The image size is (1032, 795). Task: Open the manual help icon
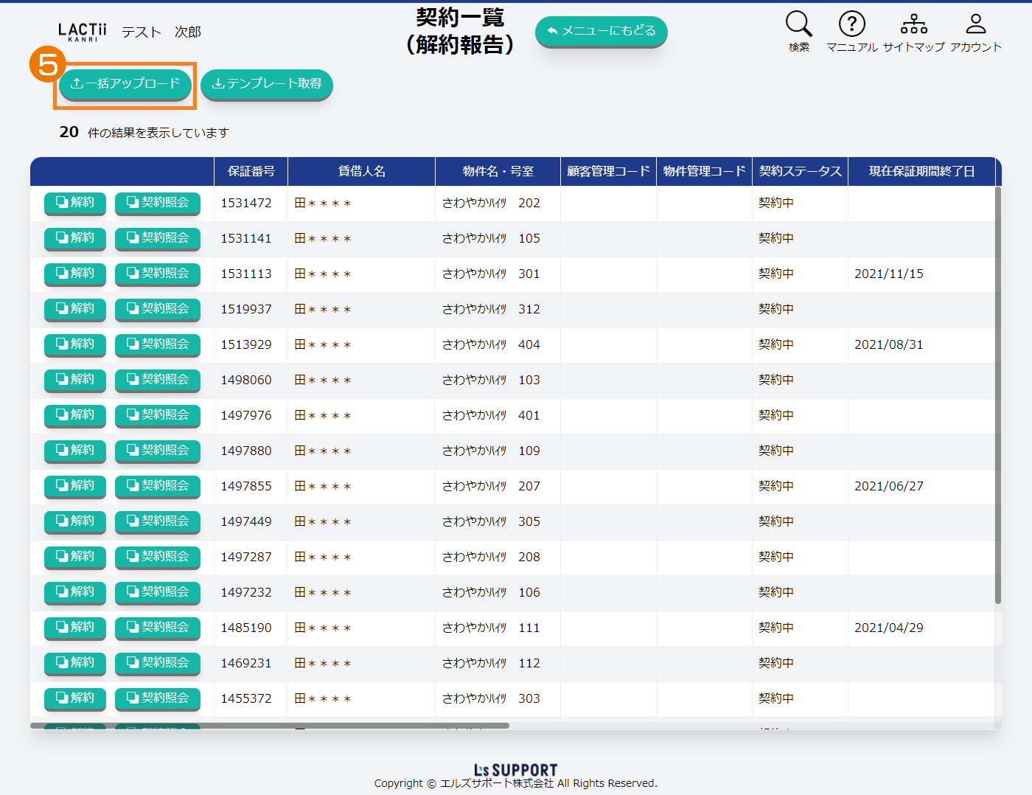pyautogui.click(x=851, y=24)
